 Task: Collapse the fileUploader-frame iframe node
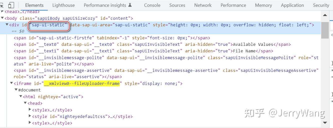click(x=12, y=83)
